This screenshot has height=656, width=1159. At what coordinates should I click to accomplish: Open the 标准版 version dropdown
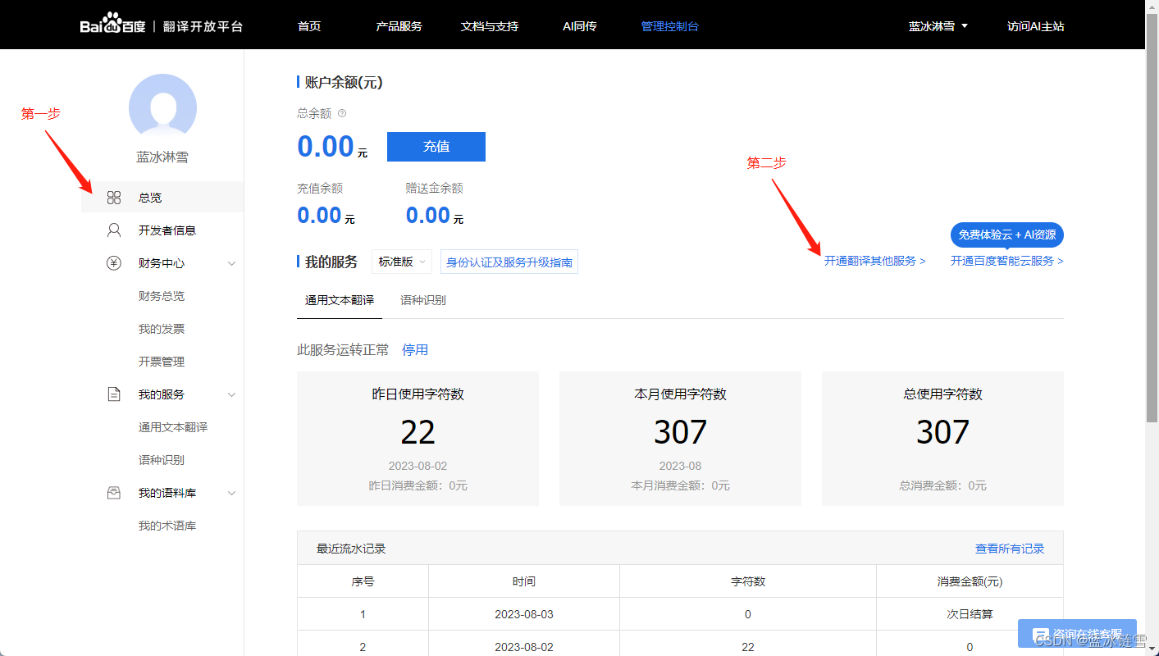pyautogui.click(x=402, y=262)
